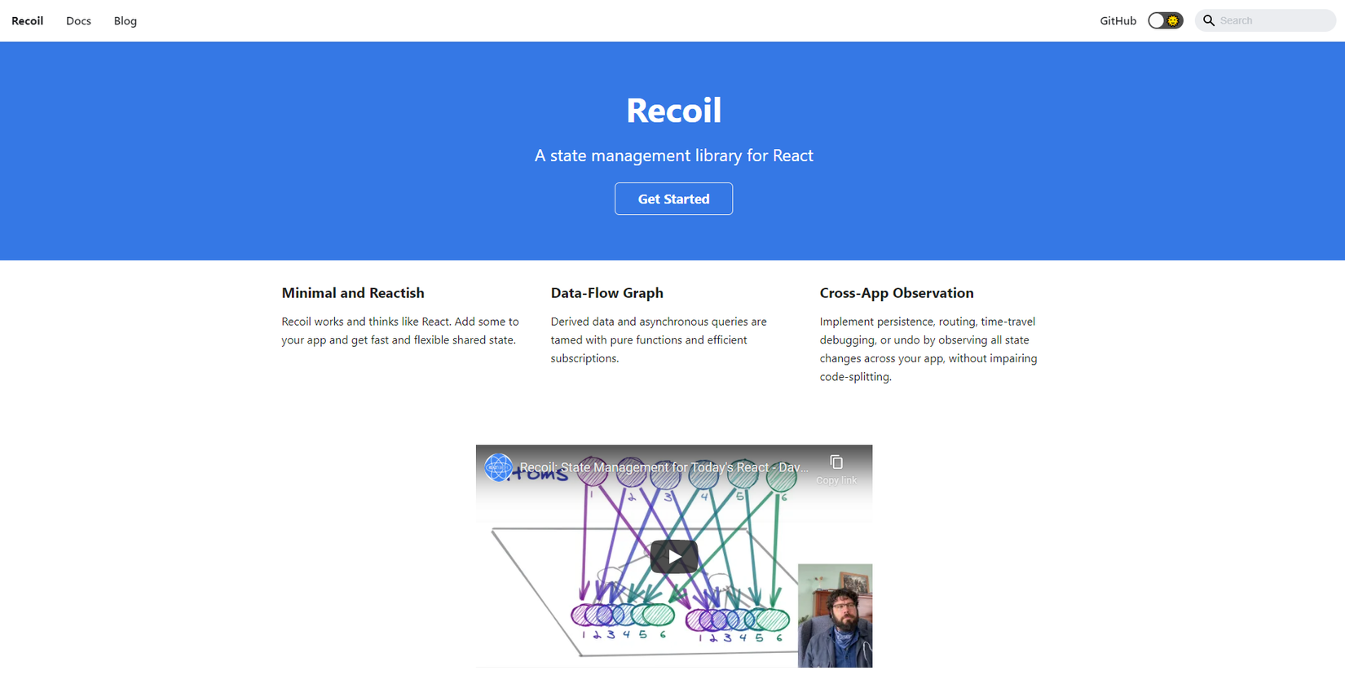This screenshot has width=1345, height=679.
Task: Go to the Blog page
Action: point(126,21)
